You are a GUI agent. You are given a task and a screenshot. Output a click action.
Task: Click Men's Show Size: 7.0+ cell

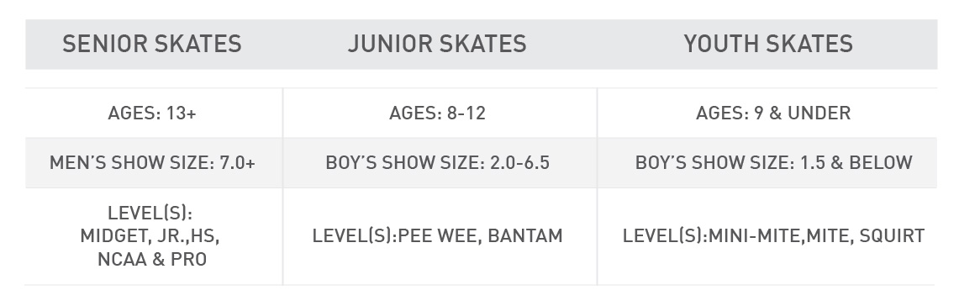152,163
